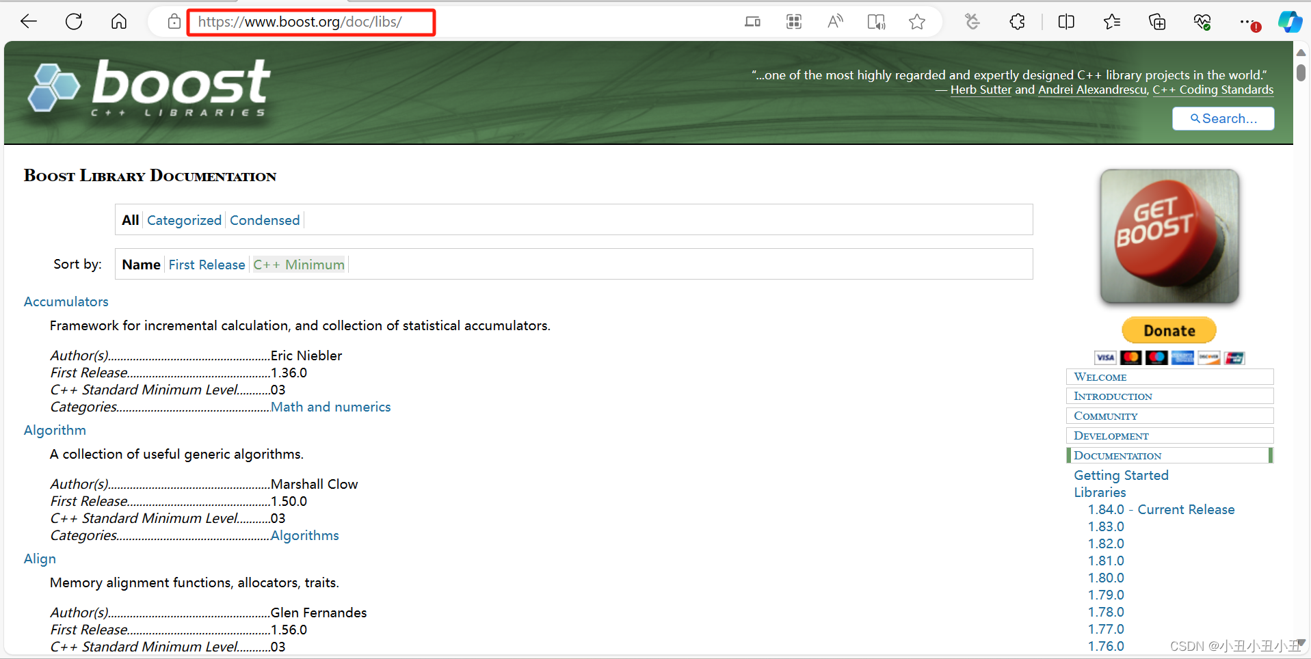This screenshot has height=659, width=1311.
Task: Open 1.84.0 - Current Release docs
Action: pyautogui.click(x=1161, y=509)
